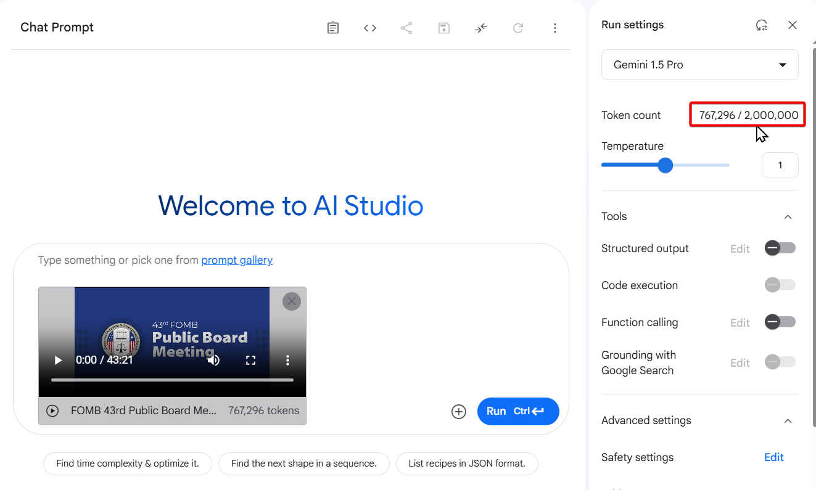Toggle the Function calling switch
816x490 pixels.
pyautogui.click(x=780, y=322)
